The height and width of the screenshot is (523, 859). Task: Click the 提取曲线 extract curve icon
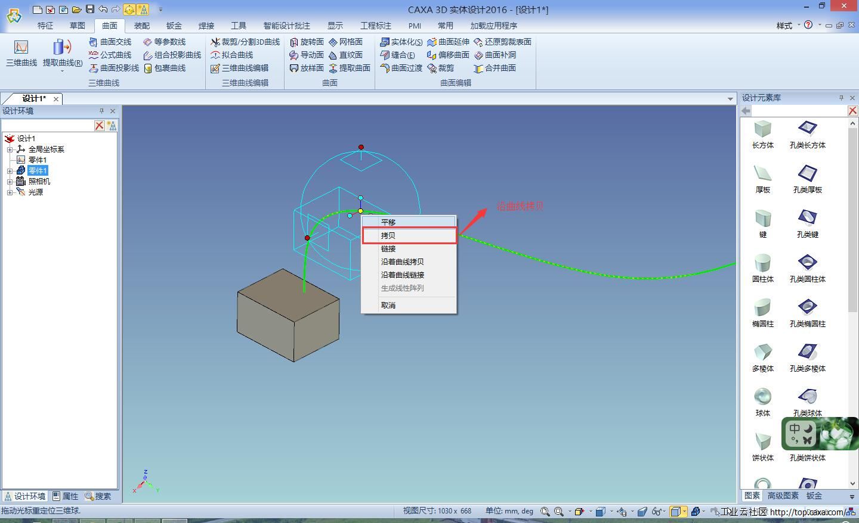pos(61,48)
